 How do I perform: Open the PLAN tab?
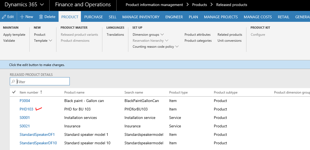[193, 17]
